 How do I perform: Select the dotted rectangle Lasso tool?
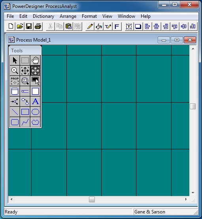tap(25, 60)
